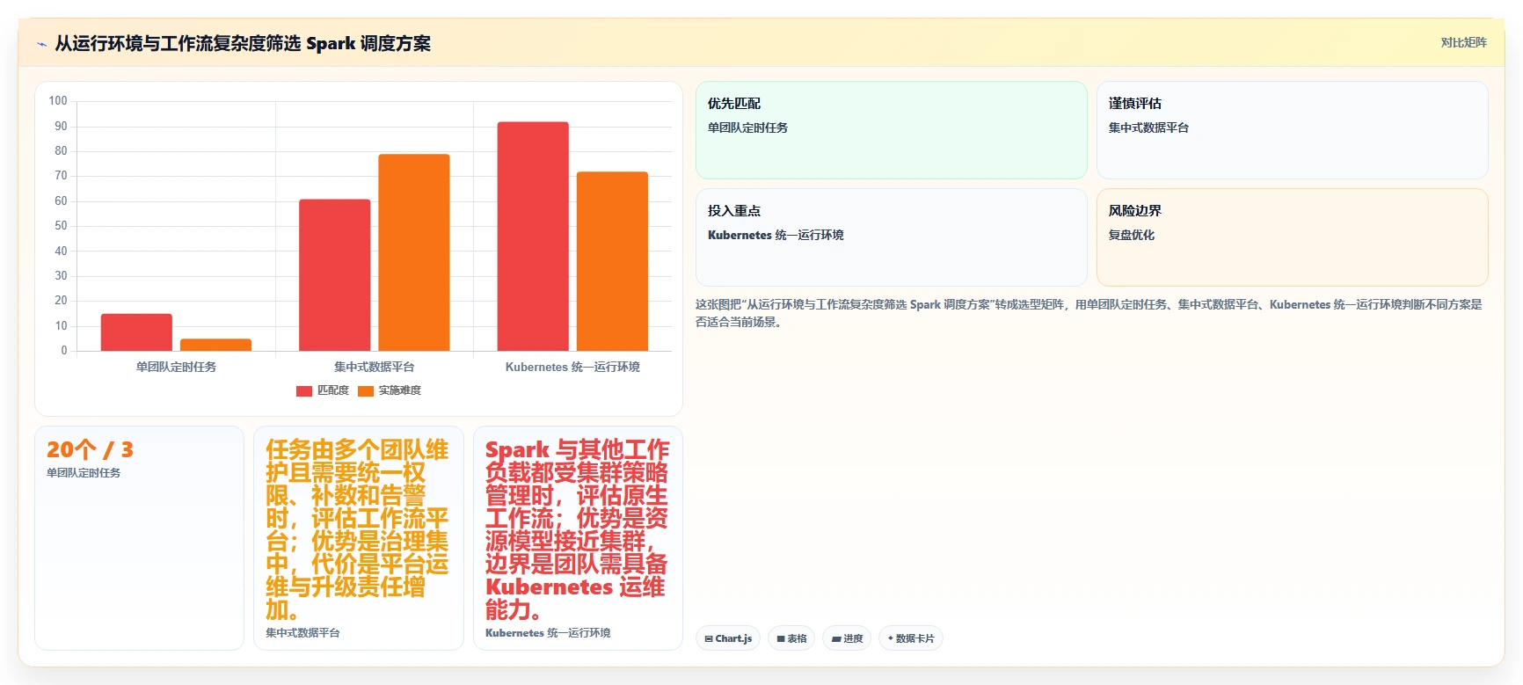Click the Chart.js tag chip
This screenshot has width=1523, height=685.
point(728,638)
